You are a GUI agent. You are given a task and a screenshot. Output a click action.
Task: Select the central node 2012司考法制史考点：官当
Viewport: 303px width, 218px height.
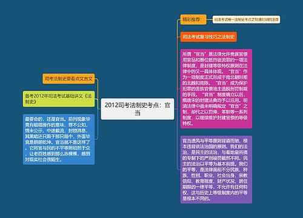[138, 109]
